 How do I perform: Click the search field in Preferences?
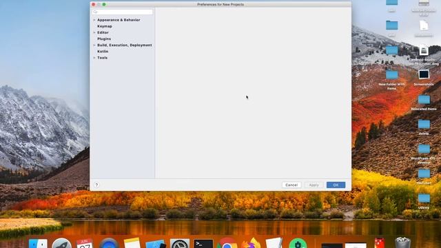[x=123, y=12]
